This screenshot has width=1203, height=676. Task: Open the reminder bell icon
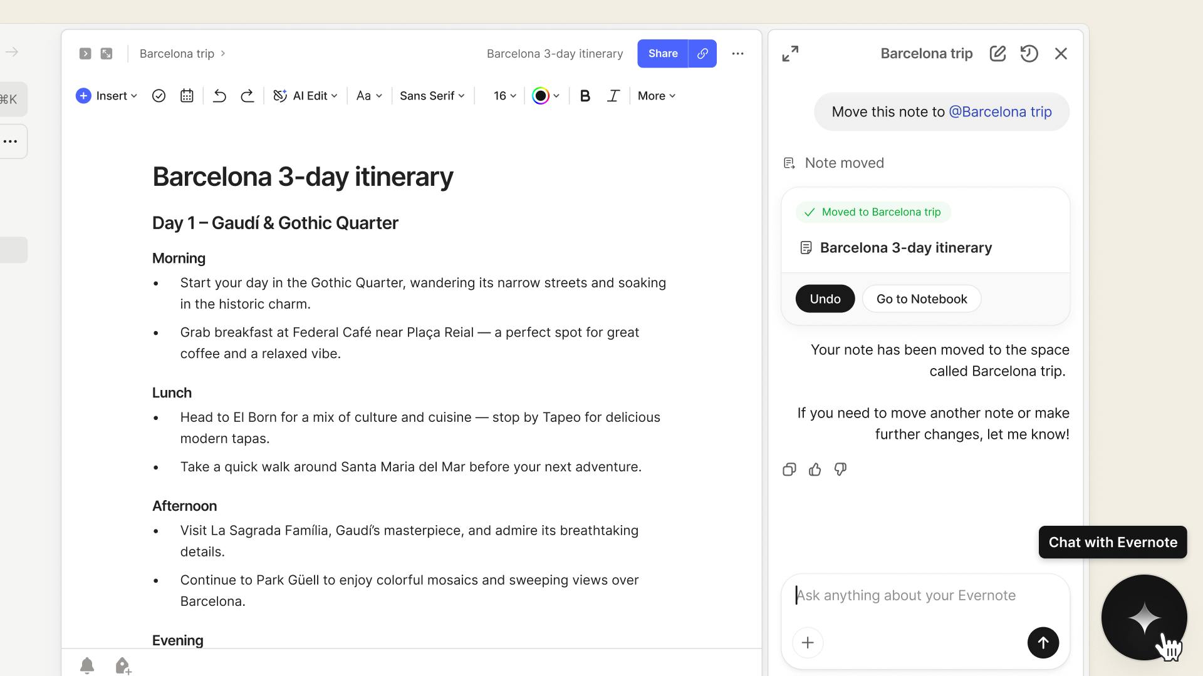87,665
